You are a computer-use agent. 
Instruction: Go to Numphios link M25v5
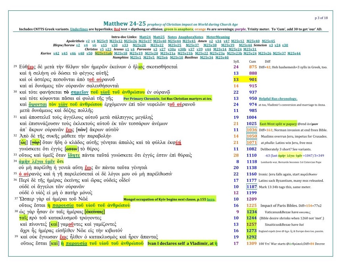[x=149, y=57]
